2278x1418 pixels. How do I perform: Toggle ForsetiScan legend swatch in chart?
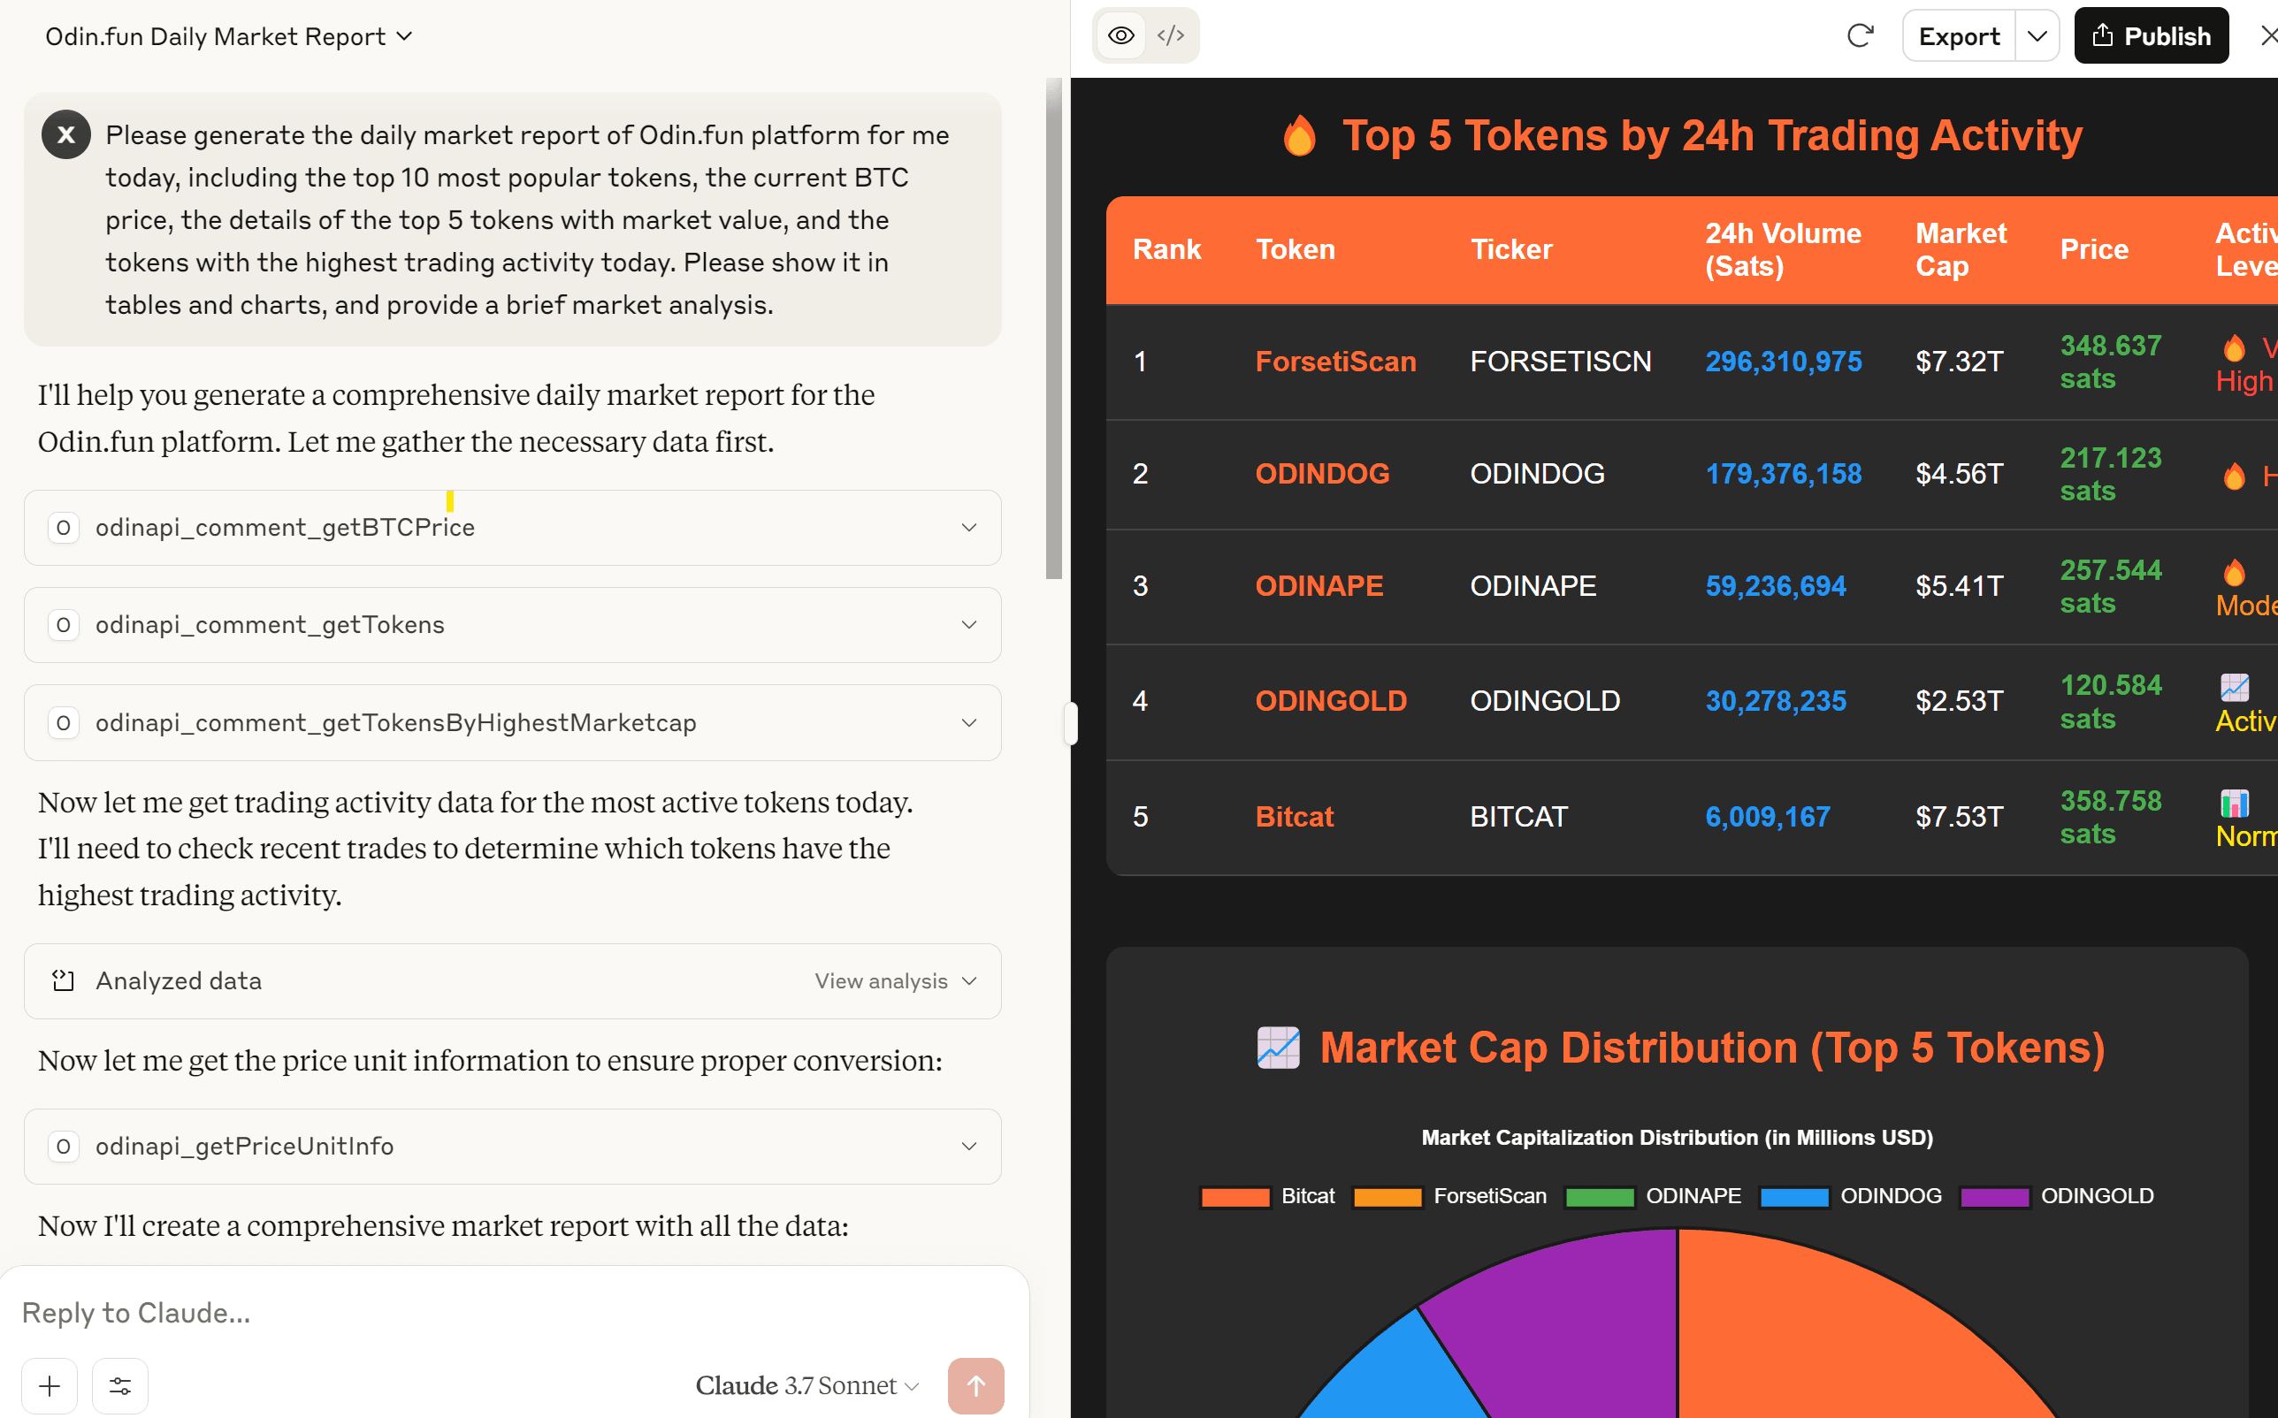(1387, 1197)
